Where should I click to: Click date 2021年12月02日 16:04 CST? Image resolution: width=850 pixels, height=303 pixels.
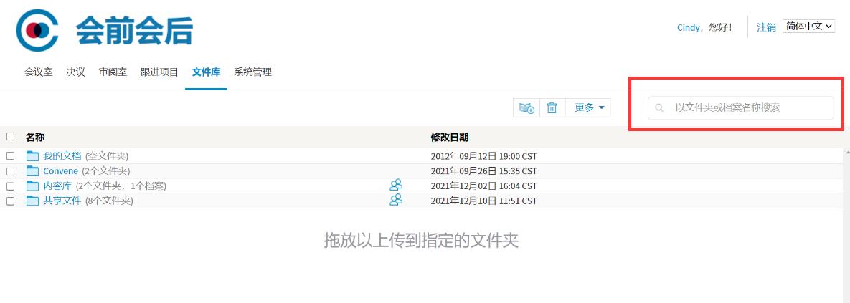point(483,186)
